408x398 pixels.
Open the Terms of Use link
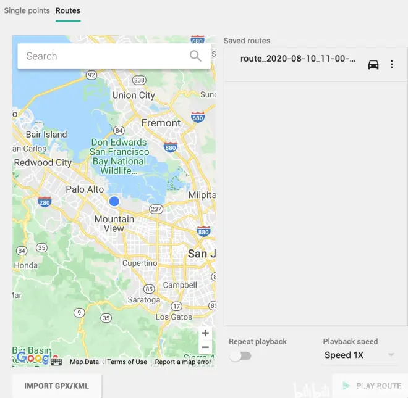click(127, 362)
